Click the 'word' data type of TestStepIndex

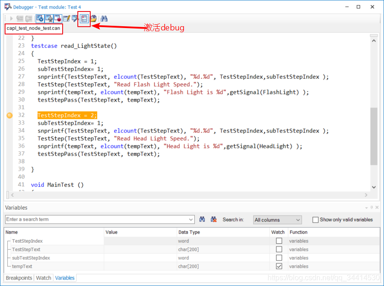(183, 241)
